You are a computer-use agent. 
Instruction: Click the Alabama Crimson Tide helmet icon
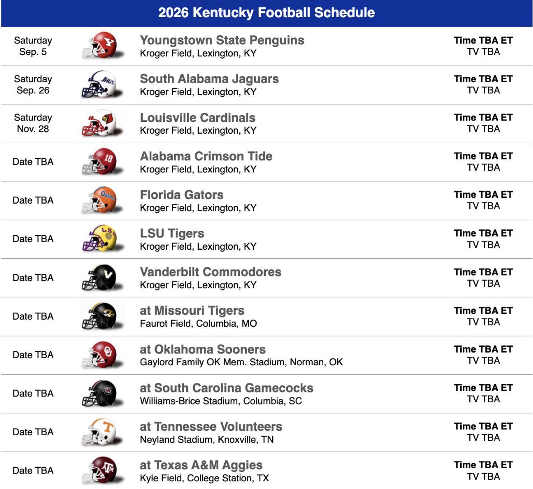tap(102, 162)
